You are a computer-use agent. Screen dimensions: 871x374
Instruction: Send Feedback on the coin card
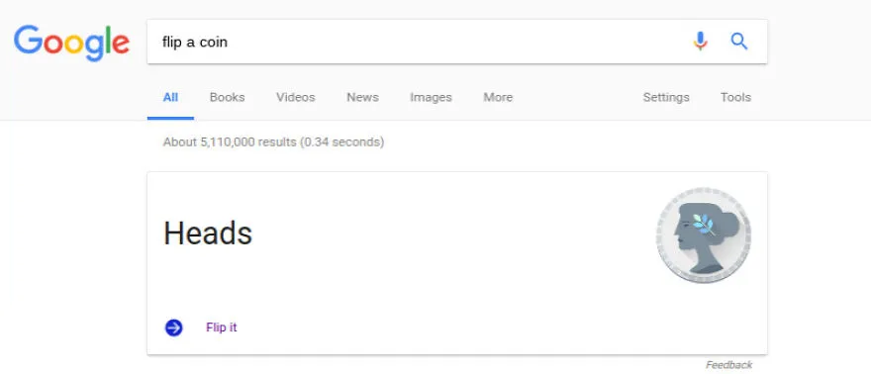click(728, 365)
